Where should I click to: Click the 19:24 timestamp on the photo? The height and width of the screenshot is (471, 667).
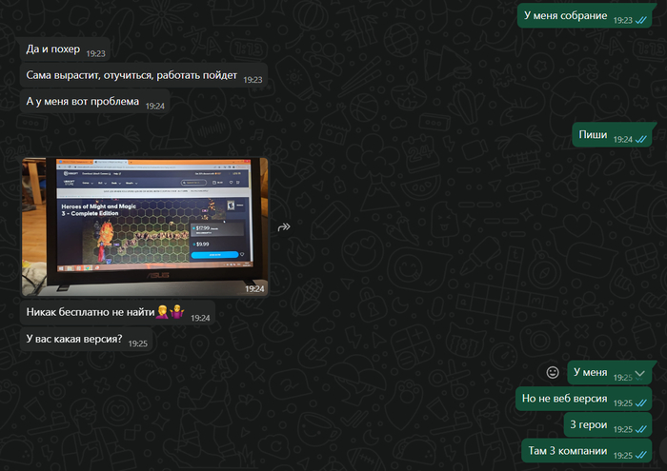pos(254,287)
